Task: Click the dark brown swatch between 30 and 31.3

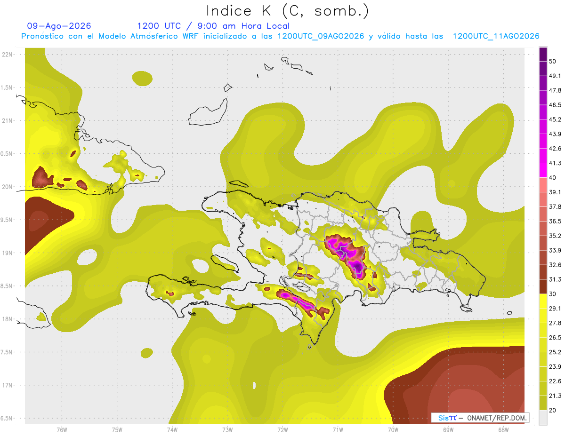Action: (x=543, y=286)
